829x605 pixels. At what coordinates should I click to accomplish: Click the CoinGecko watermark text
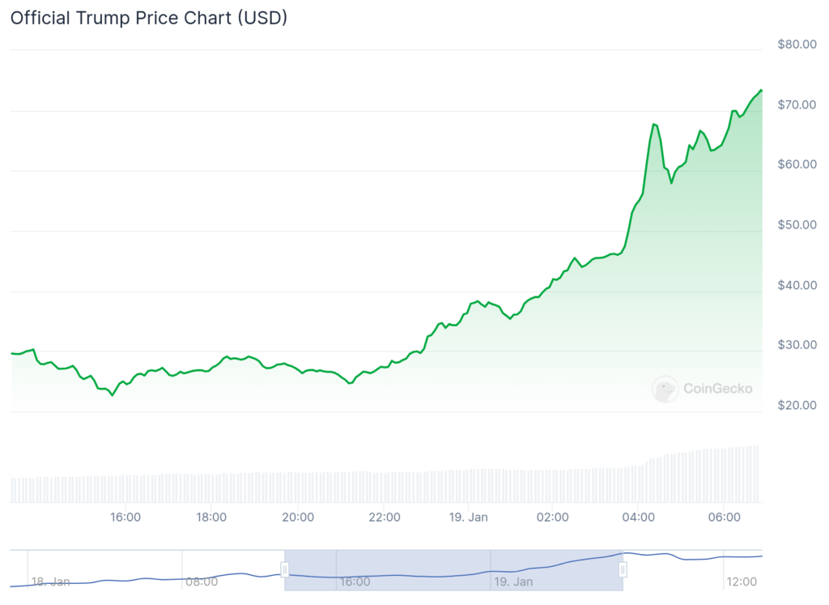[x=717, y=389]
